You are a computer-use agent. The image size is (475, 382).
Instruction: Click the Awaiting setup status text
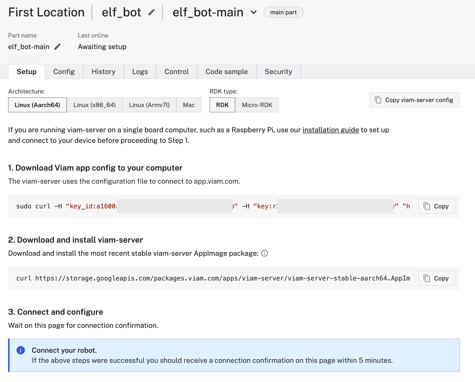click(102, 47)
